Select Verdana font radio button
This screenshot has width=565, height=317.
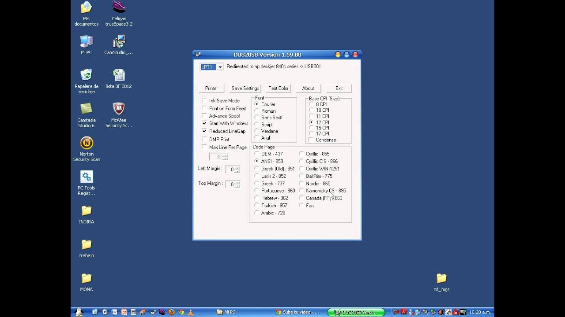pyautogui.click(x=257, y=131)
